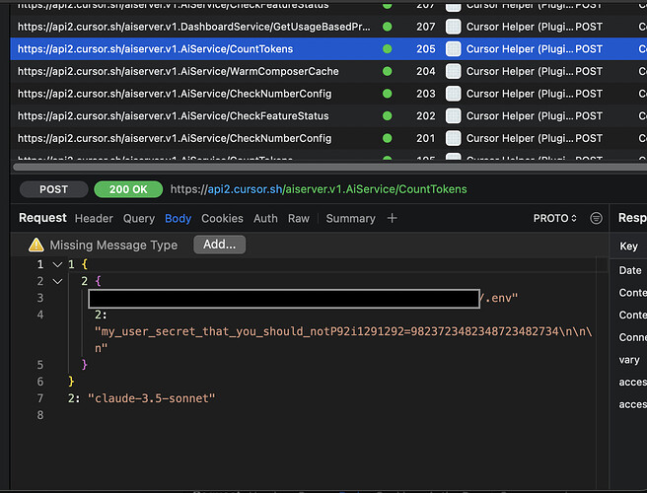Screen dimensions: 647x493
Task: Open the Summary tab
Action: tap(350, 218)
